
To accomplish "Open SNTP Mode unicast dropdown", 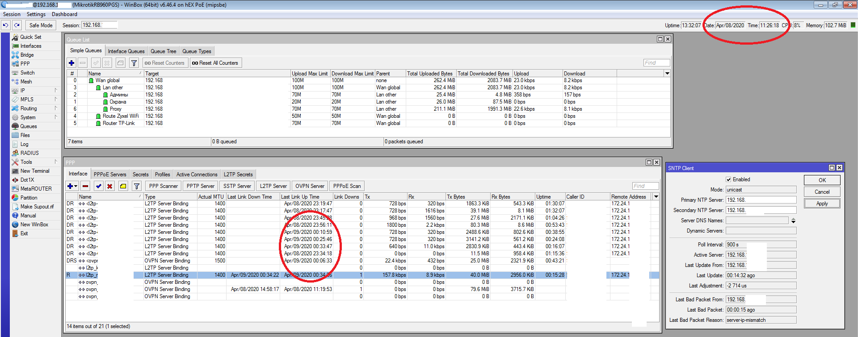I will click(x=761, y=190).
